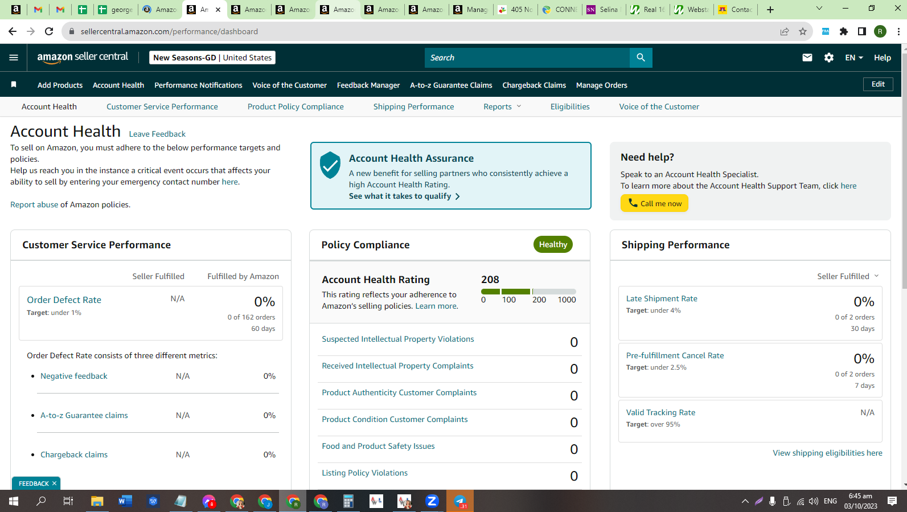Click the share page icon in address bar
907x512 pixels.
(x=785, y=31)
